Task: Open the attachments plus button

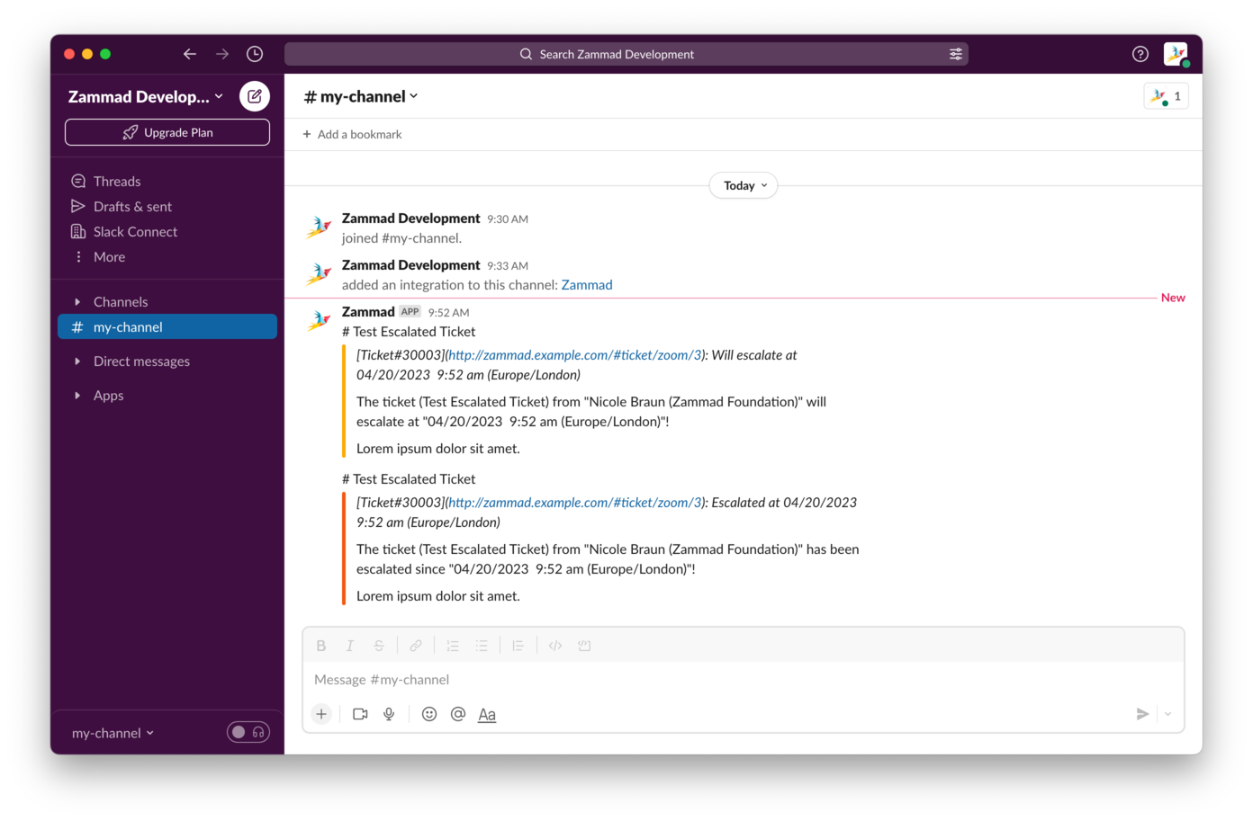Action: [321, 714]
